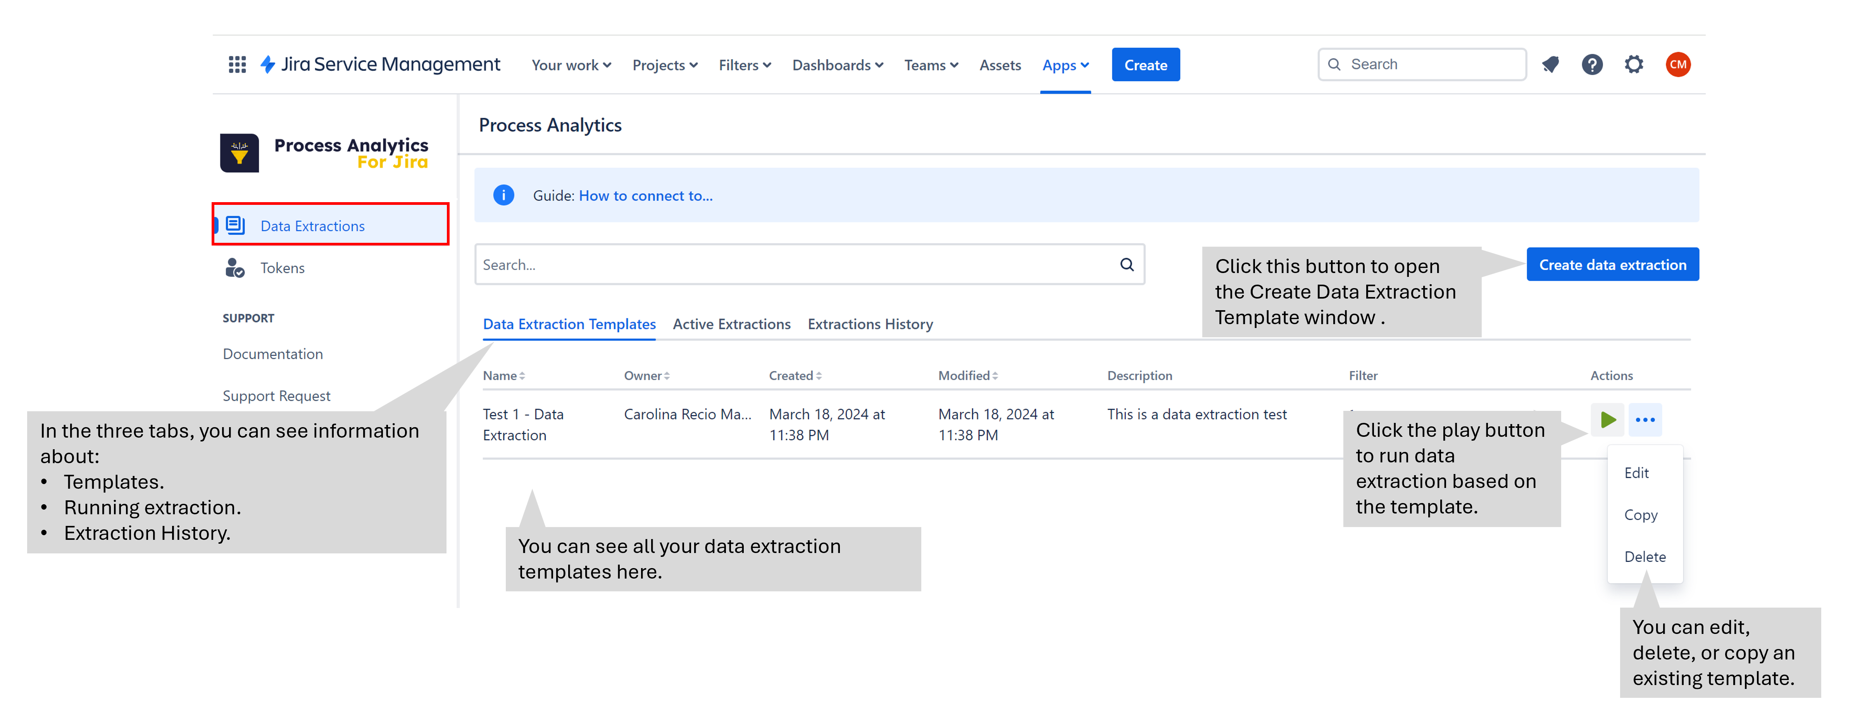Click the Actions column header
Viewport: 1860px width, 723px height.
pyautogui.click(x=1611, y=376)
